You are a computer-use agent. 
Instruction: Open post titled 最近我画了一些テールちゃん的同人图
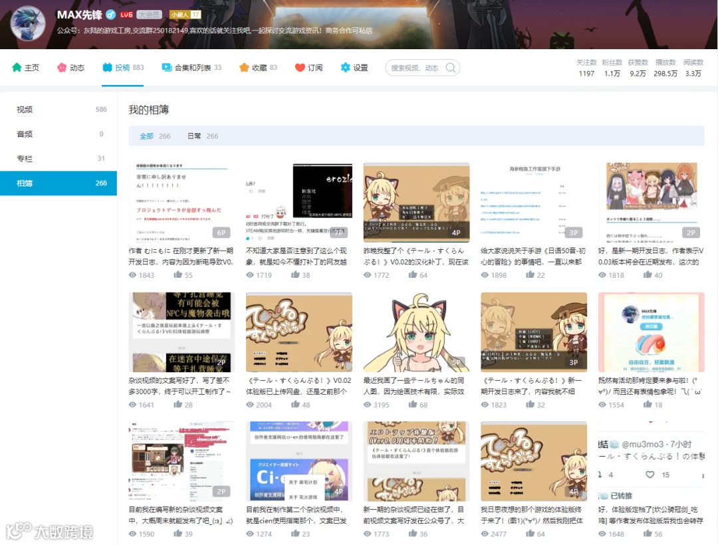point(414,385)
